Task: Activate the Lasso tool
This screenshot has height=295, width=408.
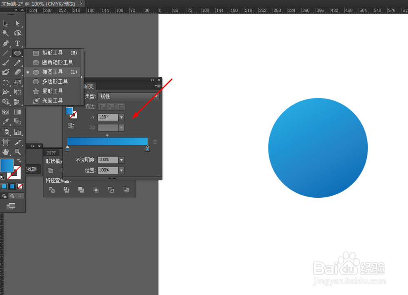Action: click(x=18, y=33)
